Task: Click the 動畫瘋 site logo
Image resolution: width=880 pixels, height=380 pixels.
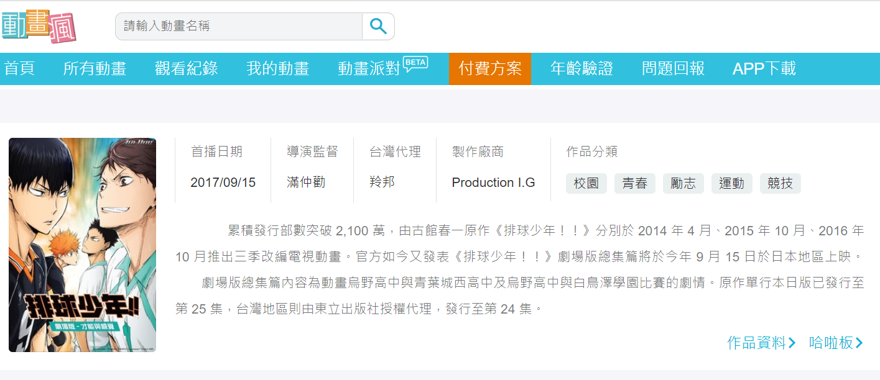Action: pos(39,25)
